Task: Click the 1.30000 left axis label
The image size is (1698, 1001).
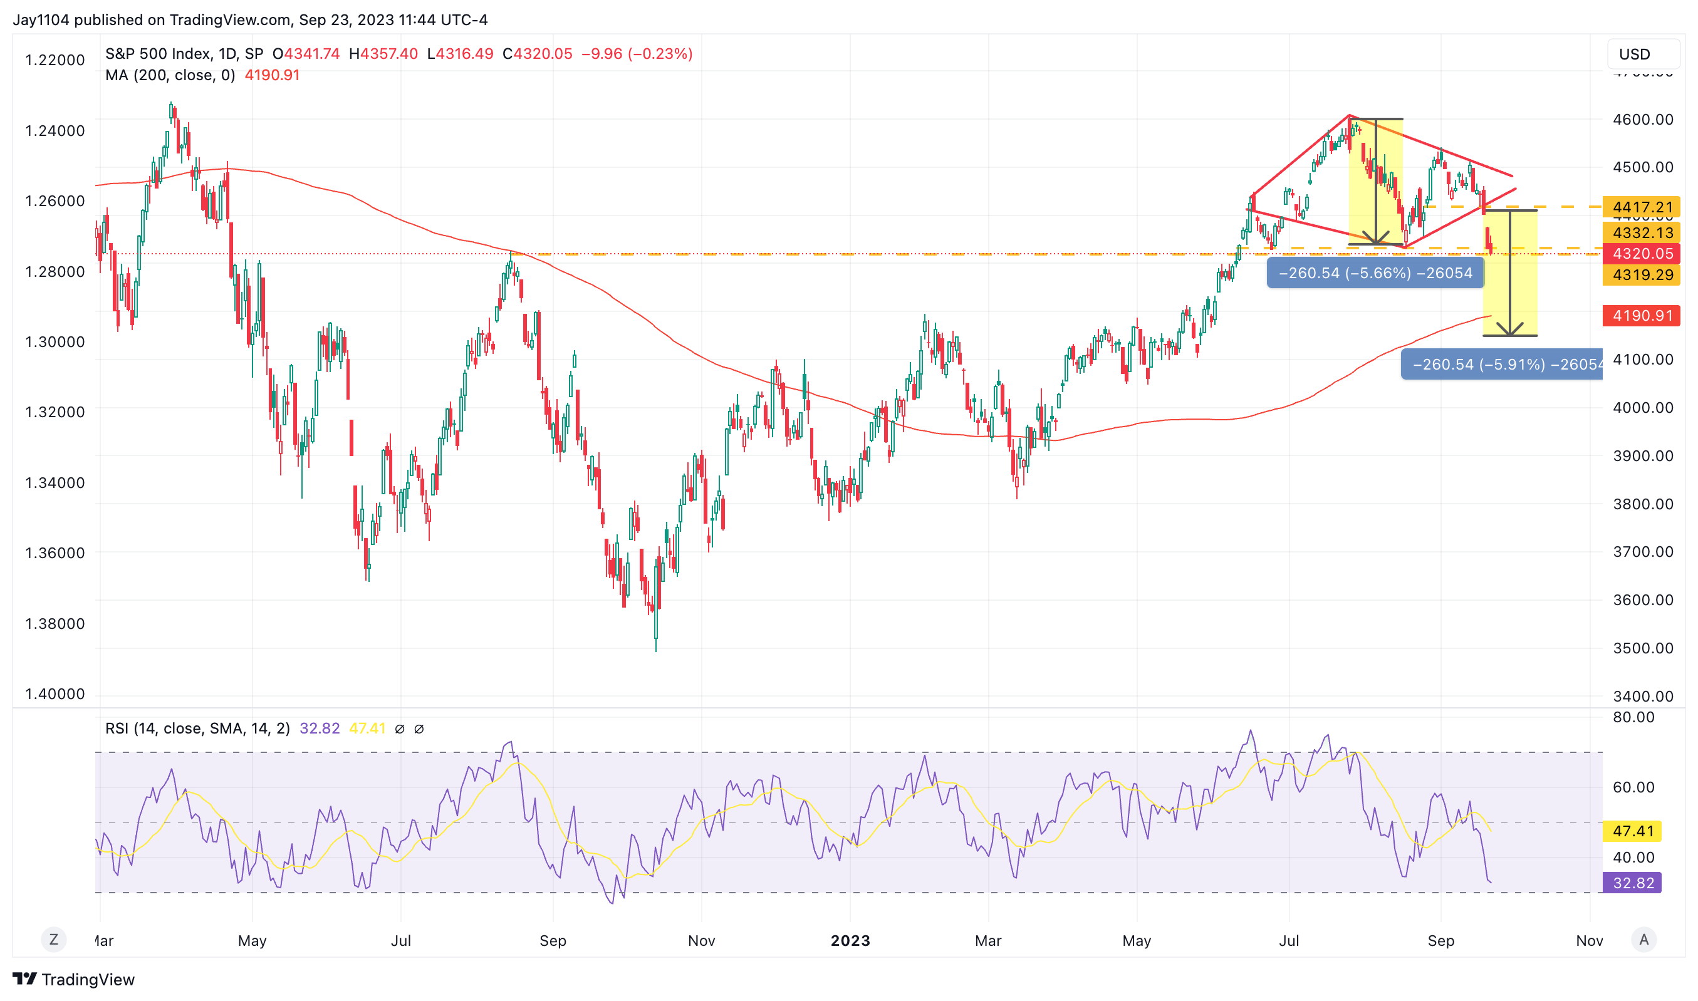Action: (55, 342)
